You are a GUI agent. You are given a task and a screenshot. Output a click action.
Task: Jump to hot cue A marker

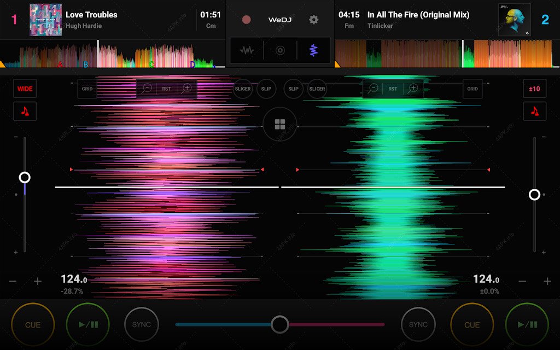pyautogui.click(x=60, y=65)
